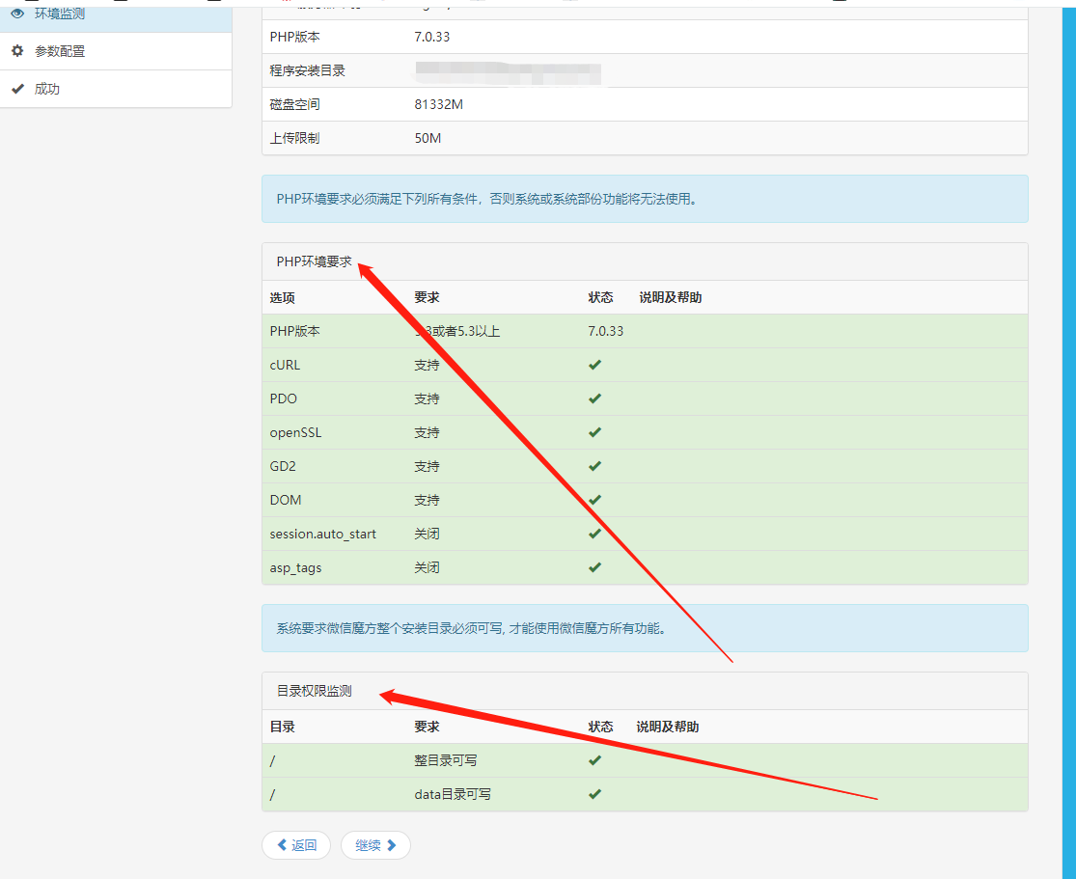Click 关闭 requirement in asp_tags row
Image resolution: width=1076 pixels, height=879 pixels.
[x=427, y=567]
